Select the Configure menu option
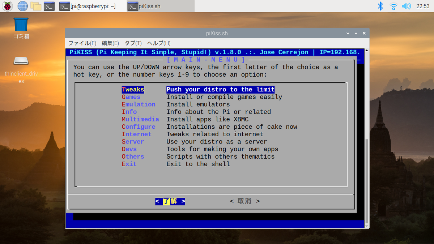 [x=139, y=127]
